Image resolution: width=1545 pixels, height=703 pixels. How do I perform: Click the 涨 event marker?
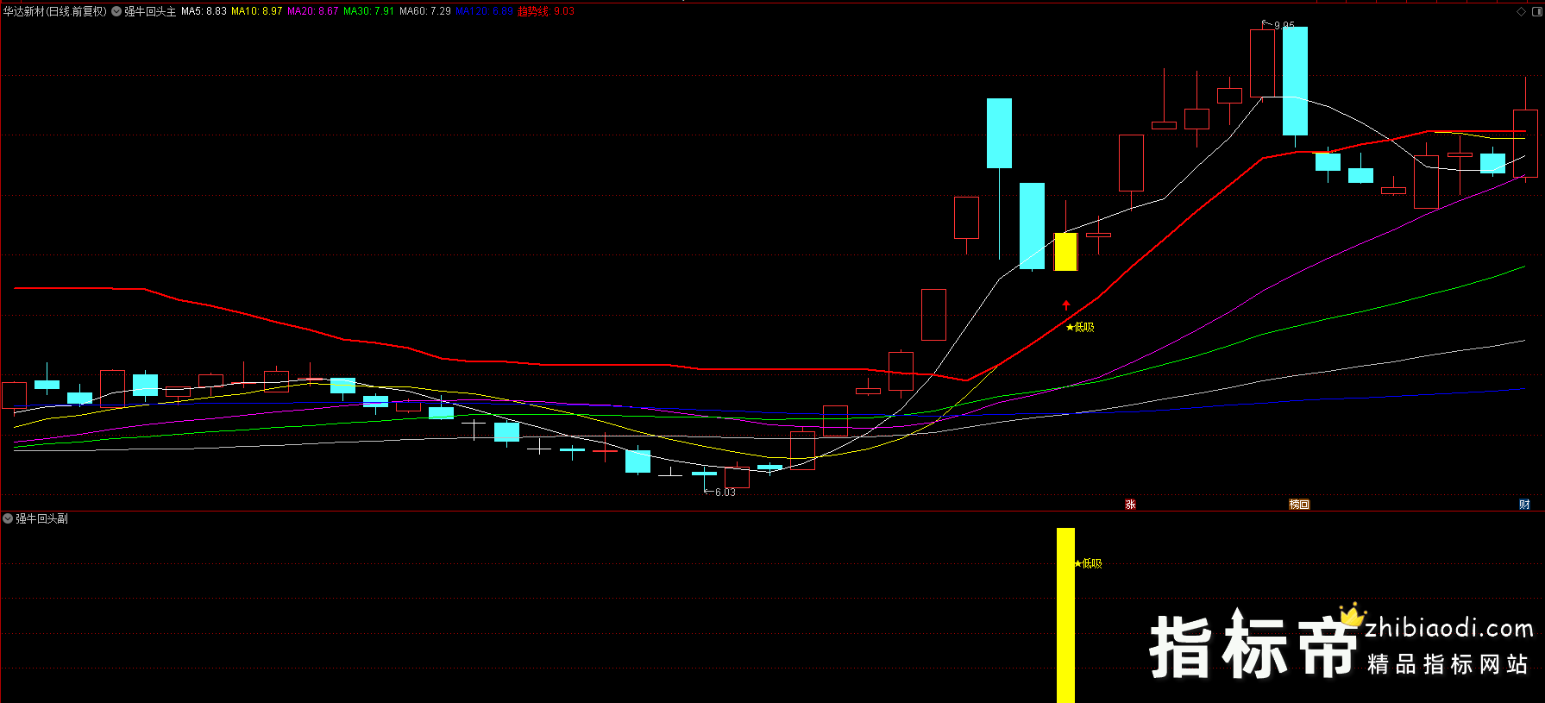pos(1130,505)
